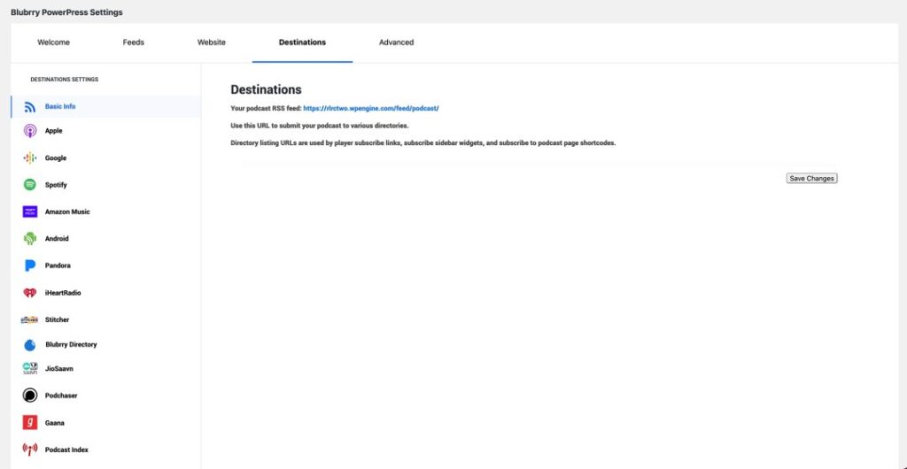The image size is (907, 469).
Task: Select the iHeartRadio label
Action: coord(63,293)
